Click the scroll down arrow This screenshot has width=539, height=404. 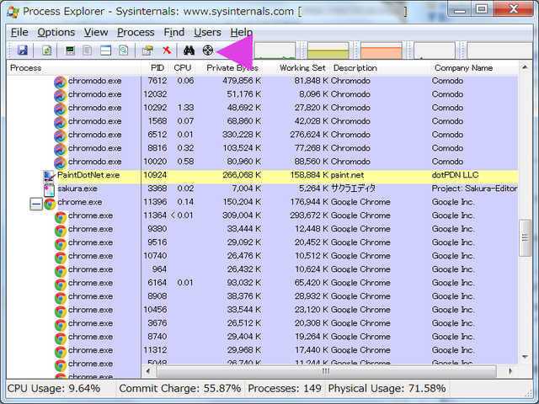(x=525, y=357)
